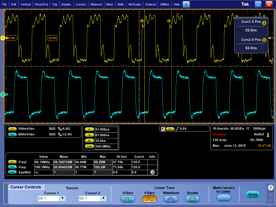Open the Trig menu
Screen dimensions: 276x207
(54, 4)
